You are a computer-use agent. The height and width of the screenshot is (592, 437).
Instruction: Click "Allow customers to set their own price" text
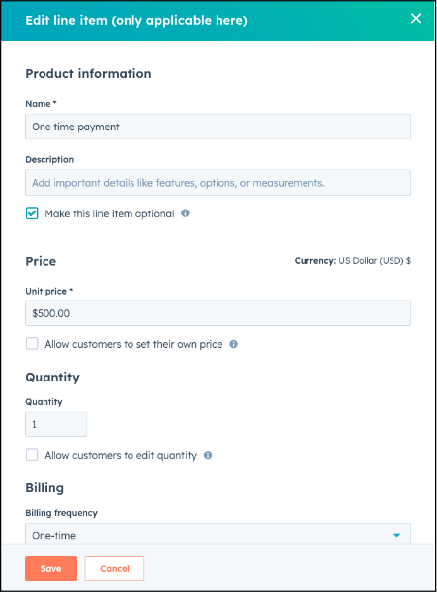click(x=133, y=344)
